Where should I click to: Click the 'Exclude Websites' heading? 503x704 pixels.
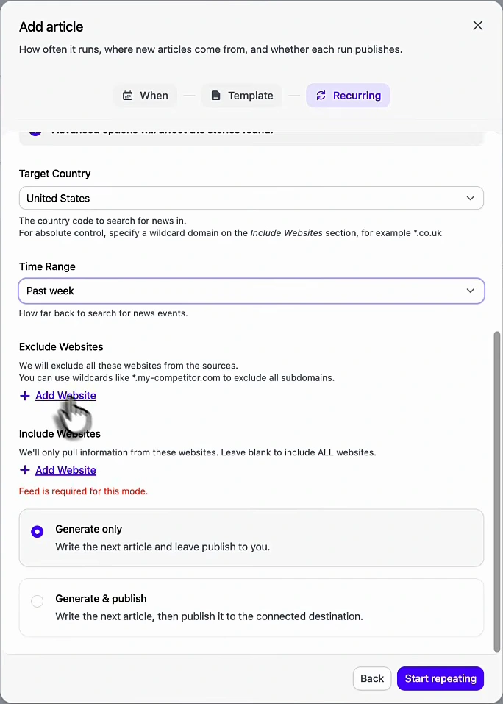pos(61,346)
